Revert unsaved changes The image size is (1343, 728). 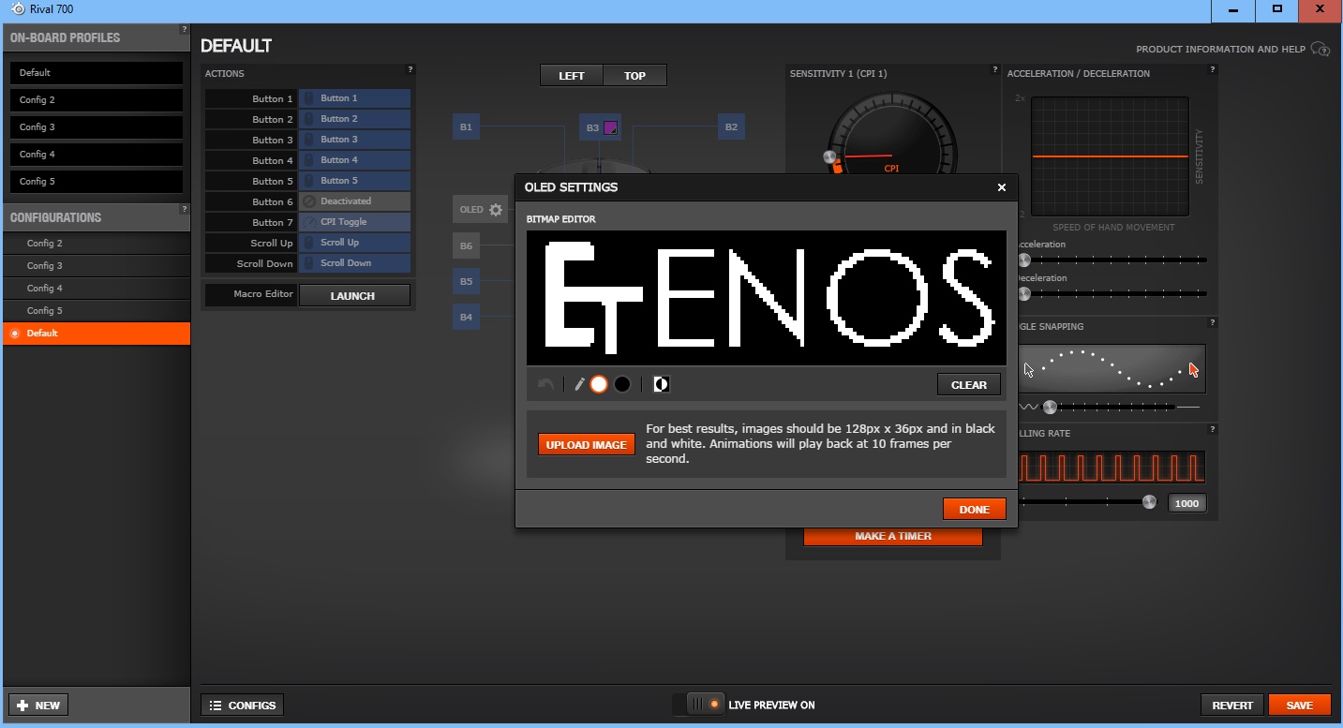point(1232,706)
